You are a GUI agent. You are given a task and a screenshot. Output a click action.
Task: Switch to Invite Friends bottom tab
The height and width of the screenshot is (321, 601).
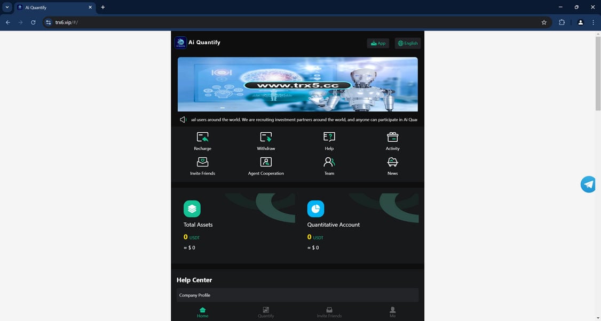coord(329,312)
